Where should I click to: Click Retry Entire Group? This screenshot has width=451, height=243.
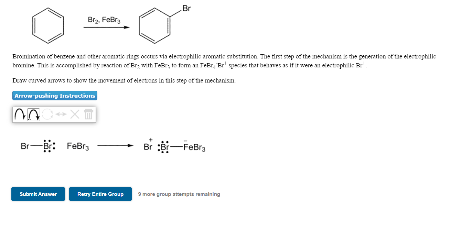coord(100,194)
